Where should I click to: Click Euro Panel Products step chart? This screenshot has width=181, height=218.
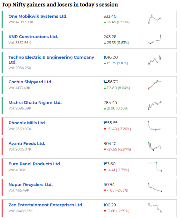pyautogui.click(x=155, y=167)
